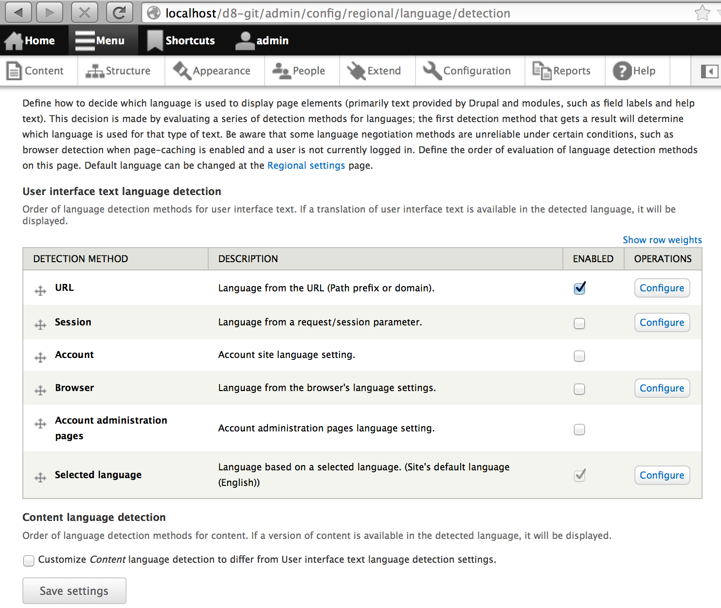Uncheck the URL detection method checkbox
The height and width of the screenshot is (608, 721).
coord(579,288)
